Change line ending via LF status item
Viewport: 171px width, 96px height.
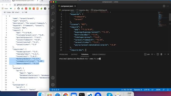153,90
